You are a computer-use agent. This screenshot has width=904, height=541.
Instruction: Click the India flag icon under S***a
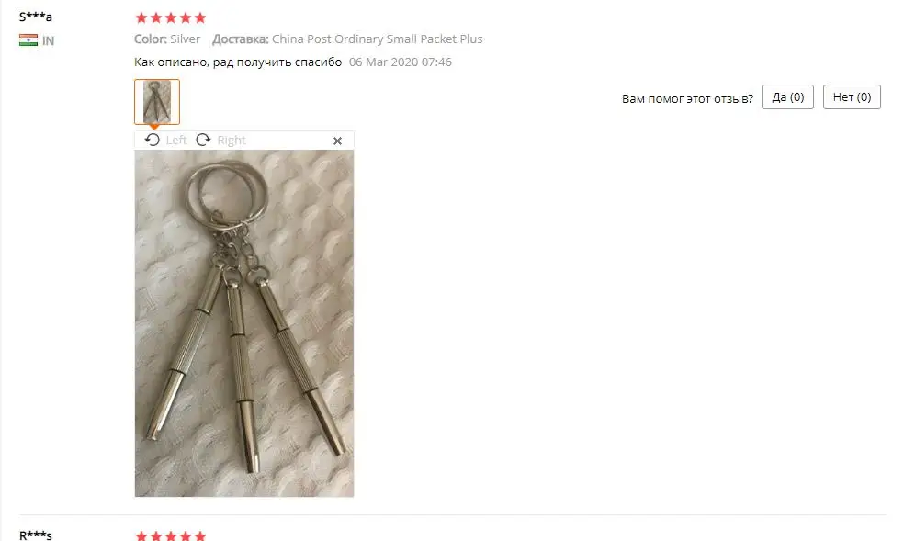(x=28, y=40)
